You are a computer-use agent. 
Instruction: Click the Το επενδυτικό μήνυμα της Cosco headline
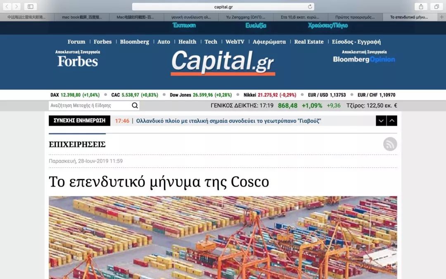click(159, 182)
